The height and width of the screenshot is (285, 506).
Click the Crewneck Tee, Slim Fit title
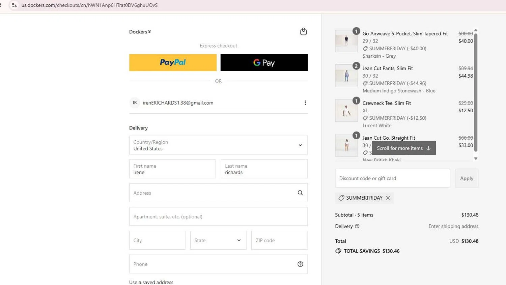click(x=387, y=103)
